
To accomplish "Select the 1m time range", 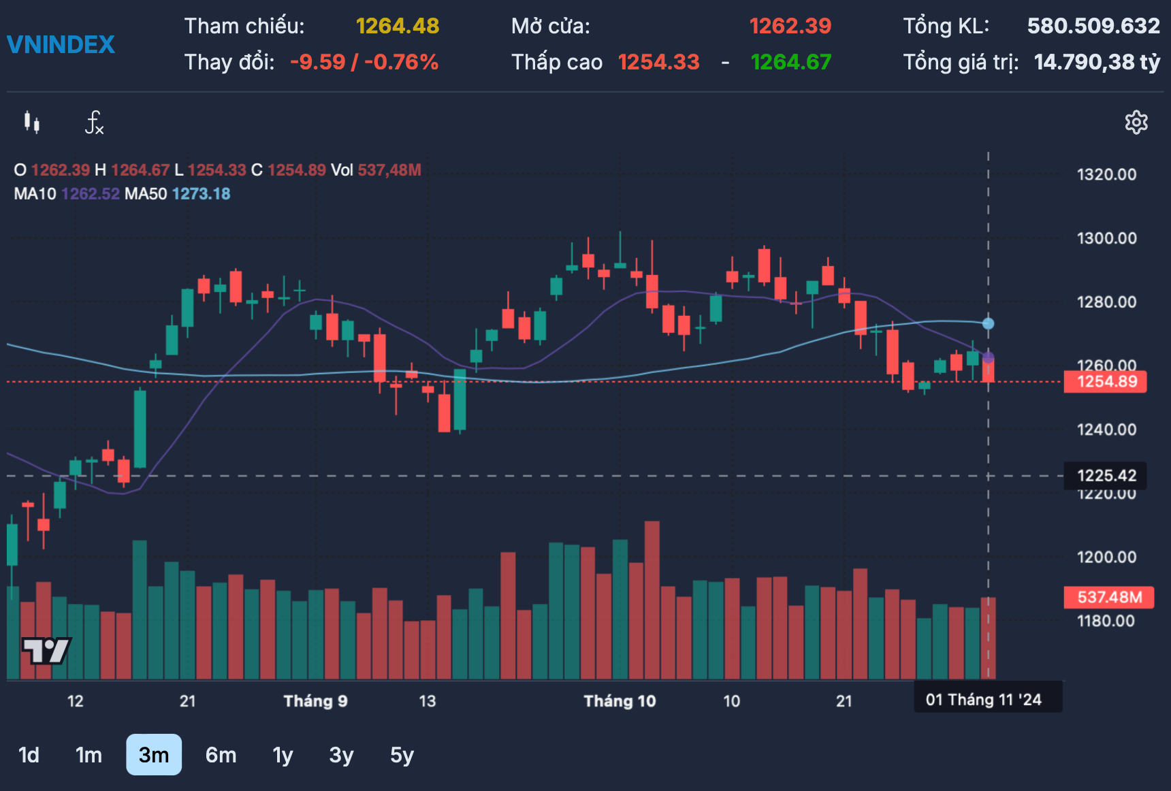I will [x=89, y=755].
